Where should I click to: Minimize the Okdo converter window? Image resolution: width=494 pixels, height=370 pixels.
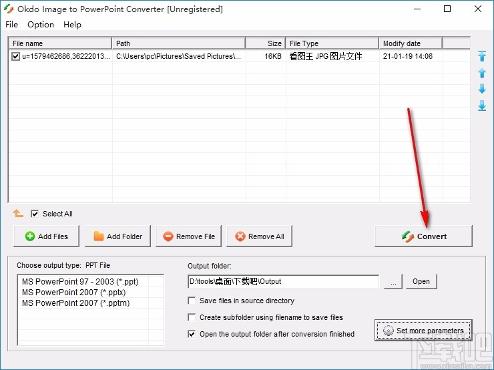coord(417,9)
